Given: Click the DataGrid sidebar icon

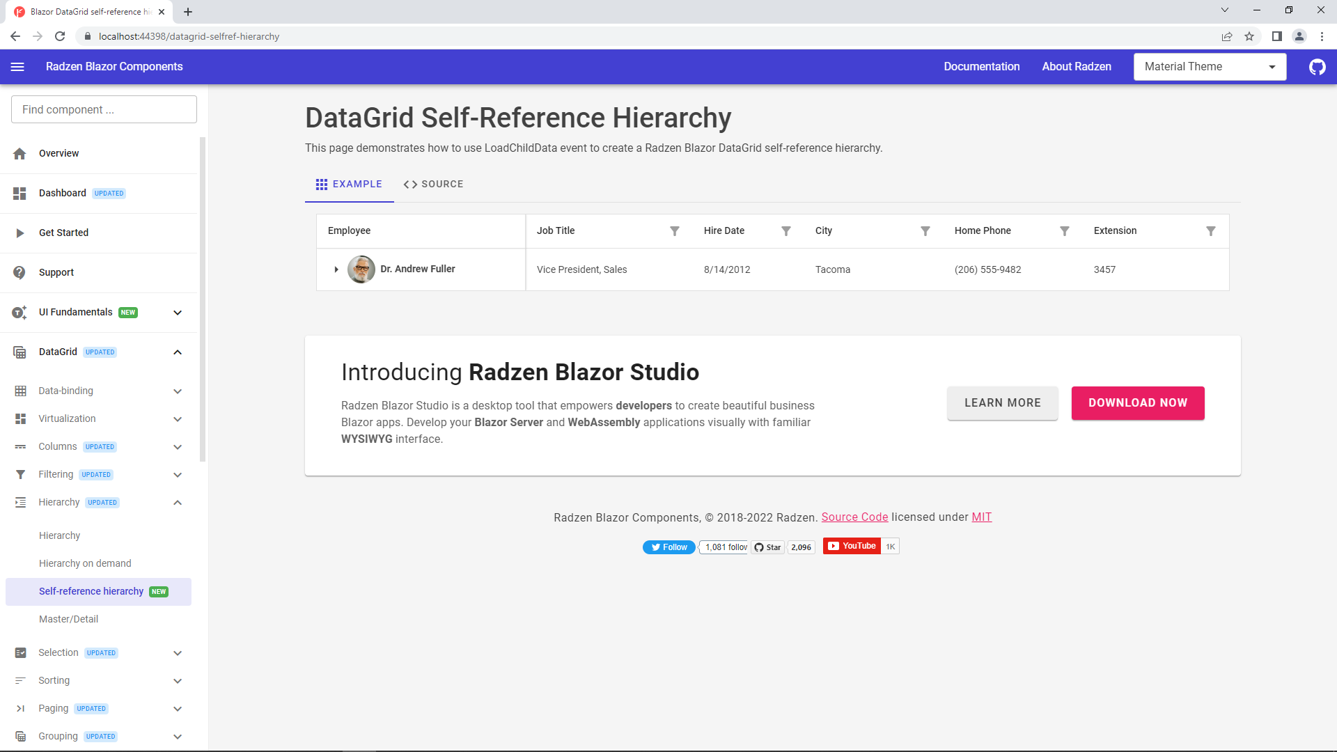Looking at the screenshot, I should (19, 352).
